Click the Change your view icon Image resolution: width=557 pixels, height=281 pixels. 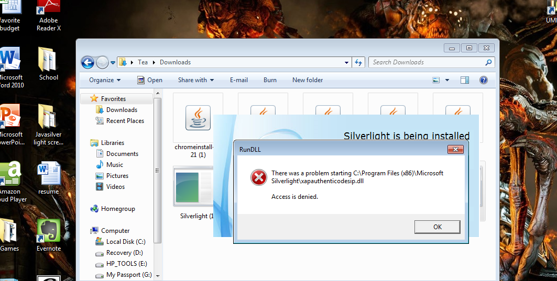pyautogui.click(x=436, y=80)
